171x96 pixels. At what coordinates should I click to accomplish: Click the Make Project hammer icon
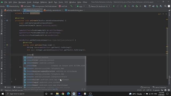pos(71,6)
